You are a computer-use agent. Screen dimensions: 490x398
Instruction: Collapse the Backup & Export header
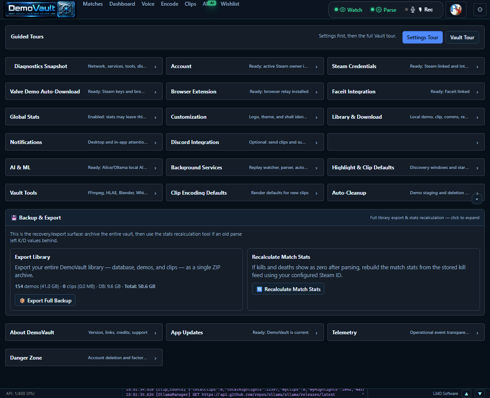(245, 217)
